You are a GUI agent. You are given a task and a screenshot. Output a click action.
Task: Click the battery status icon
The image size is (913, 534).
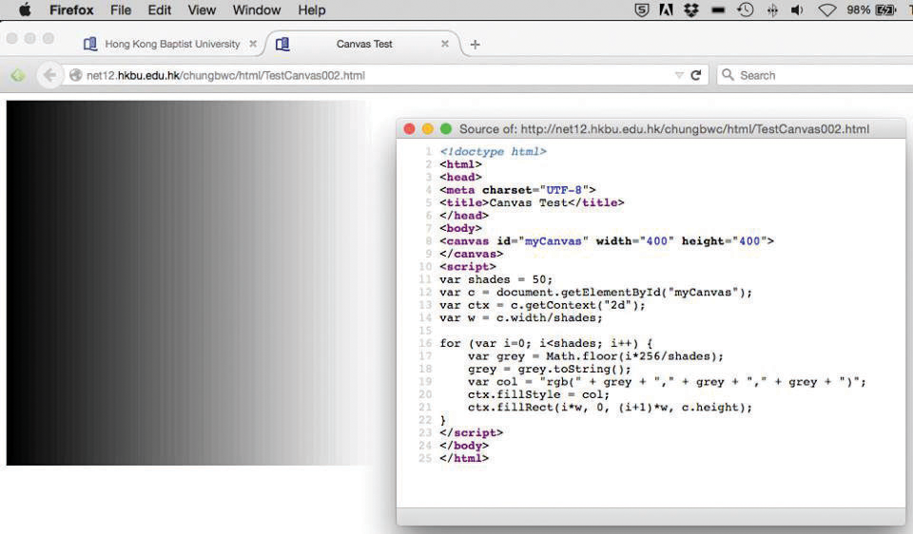tap(885, 10)
